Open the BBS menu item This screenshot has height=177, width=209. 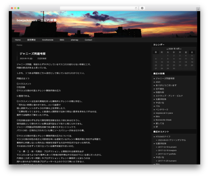coord(62,40)
